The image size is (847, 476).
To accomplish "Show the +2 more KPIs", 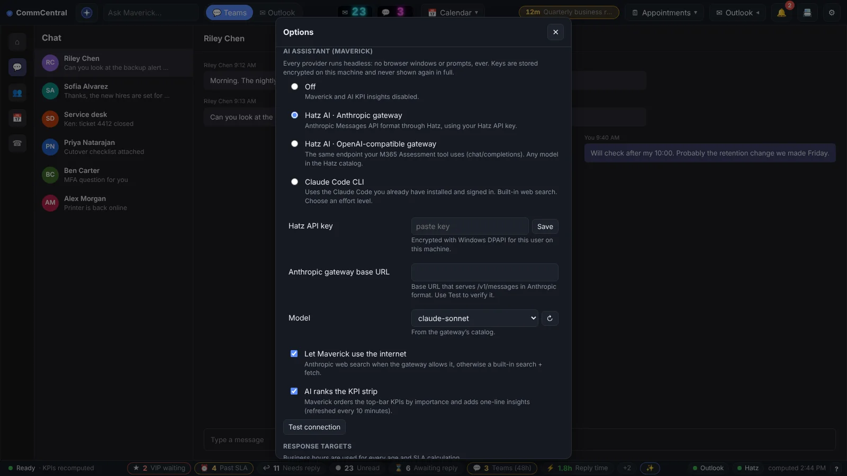I will [x=627, y=468].
